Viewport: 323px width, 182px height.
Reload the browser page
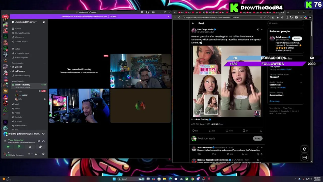coord(179,17)
